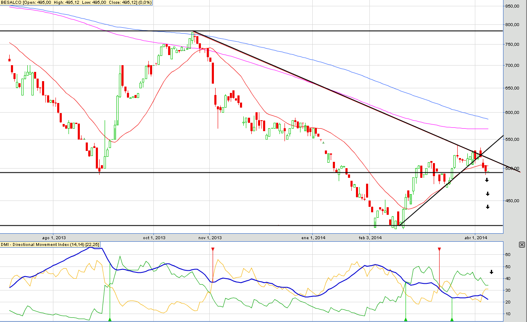
Task: Click the red signal marker before abr 2014
Action: (439, 249)
